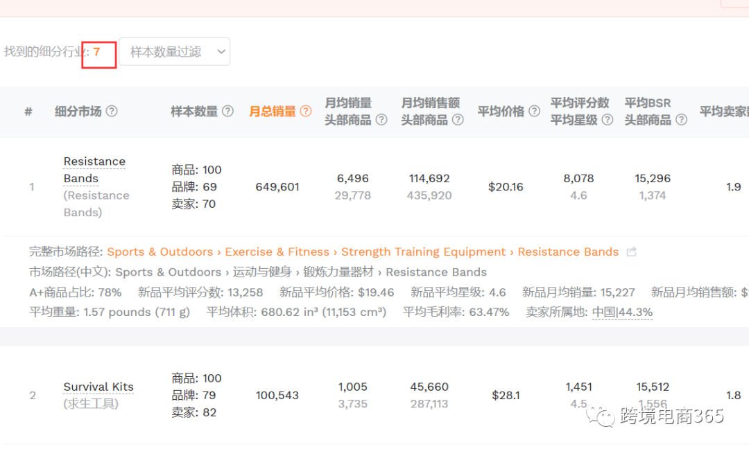Click help icon next to 平均价格 header
Viewport: 749px width, 449px height.
click(x=534, y=112)
